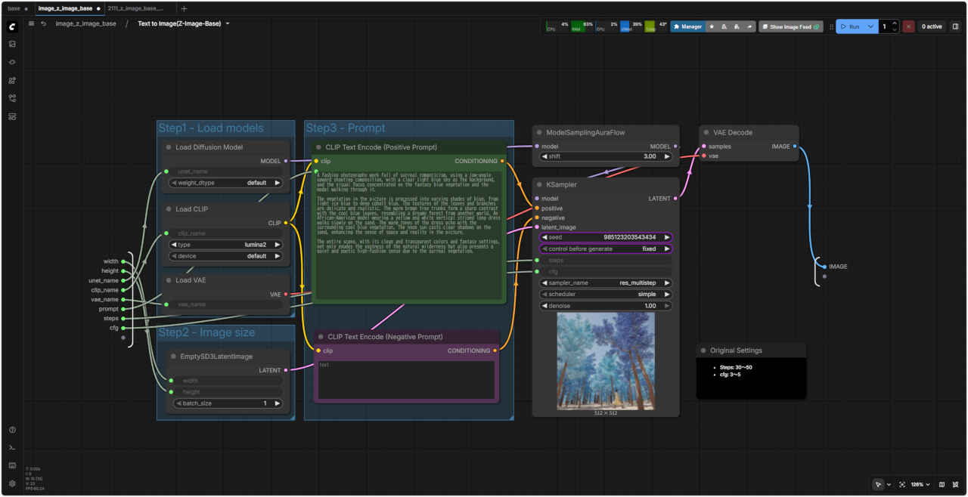Image resolution: width=968 pixels, height=497 pixels.
Task: Click the red cancel run button
Action: coord(908,26)
